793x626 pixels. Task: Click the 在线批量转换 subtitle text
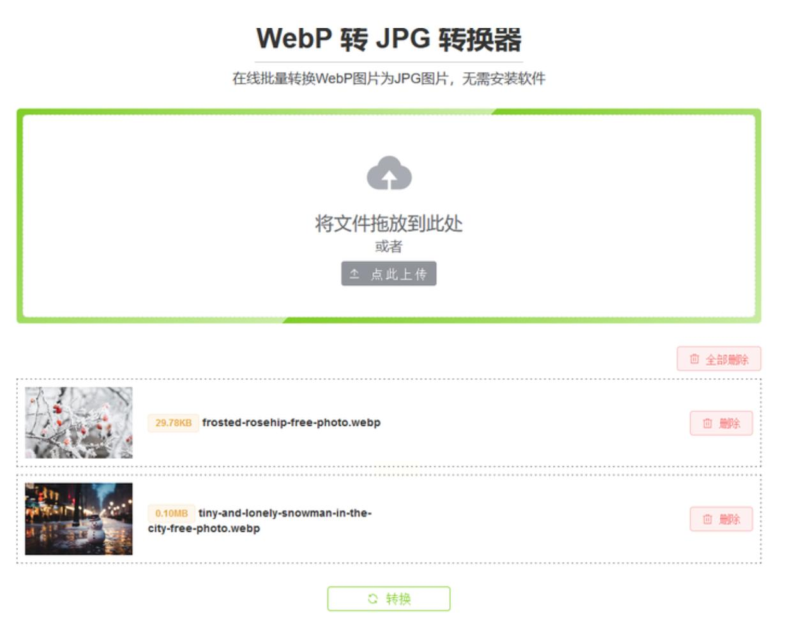389,78
